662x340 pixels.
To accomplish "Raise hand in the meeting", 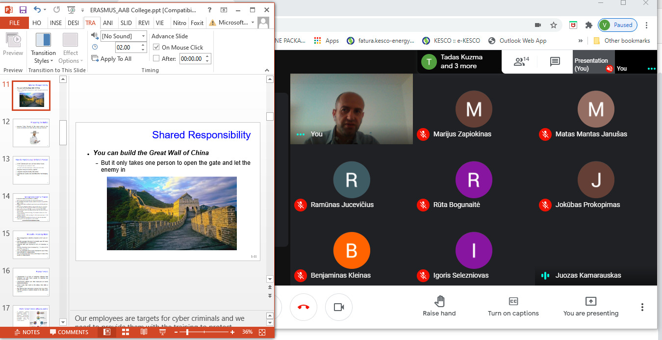I will (439, 306).
